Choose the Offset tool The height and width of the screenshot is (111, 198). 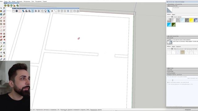4,40
